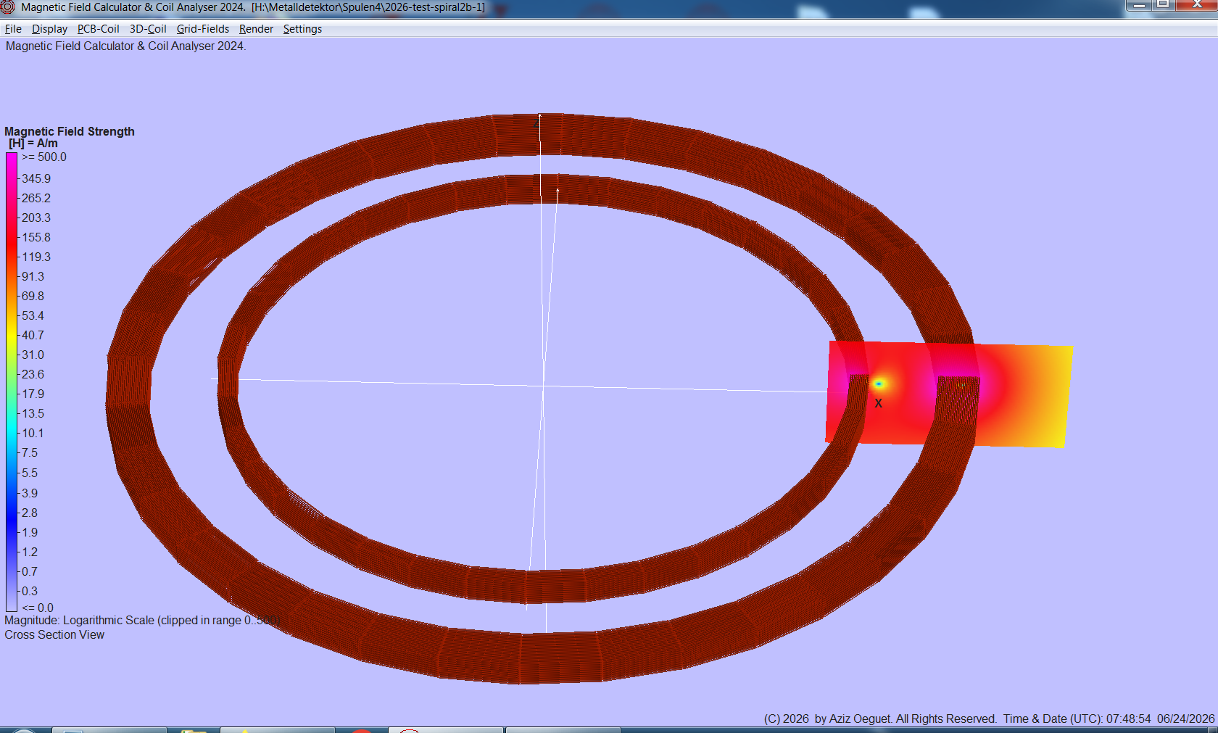
Task: Click the X axis marker label
Action: click(x=878, y=403)
